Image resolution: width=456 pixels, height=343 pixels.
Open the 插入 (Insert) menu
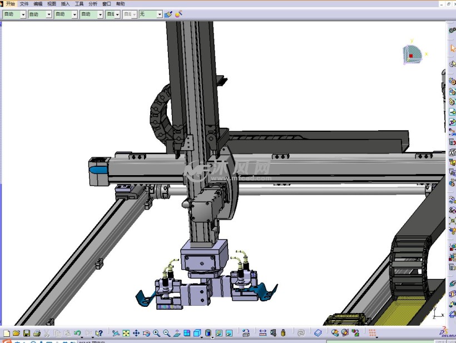[66, 4]
